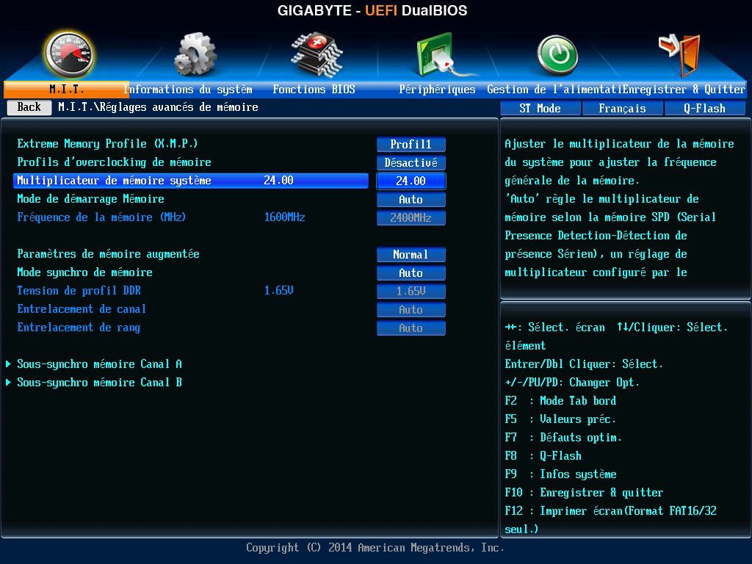
Task: Expand Sous-synchro mémoire Canal A submenu
Action: (99, 364)
